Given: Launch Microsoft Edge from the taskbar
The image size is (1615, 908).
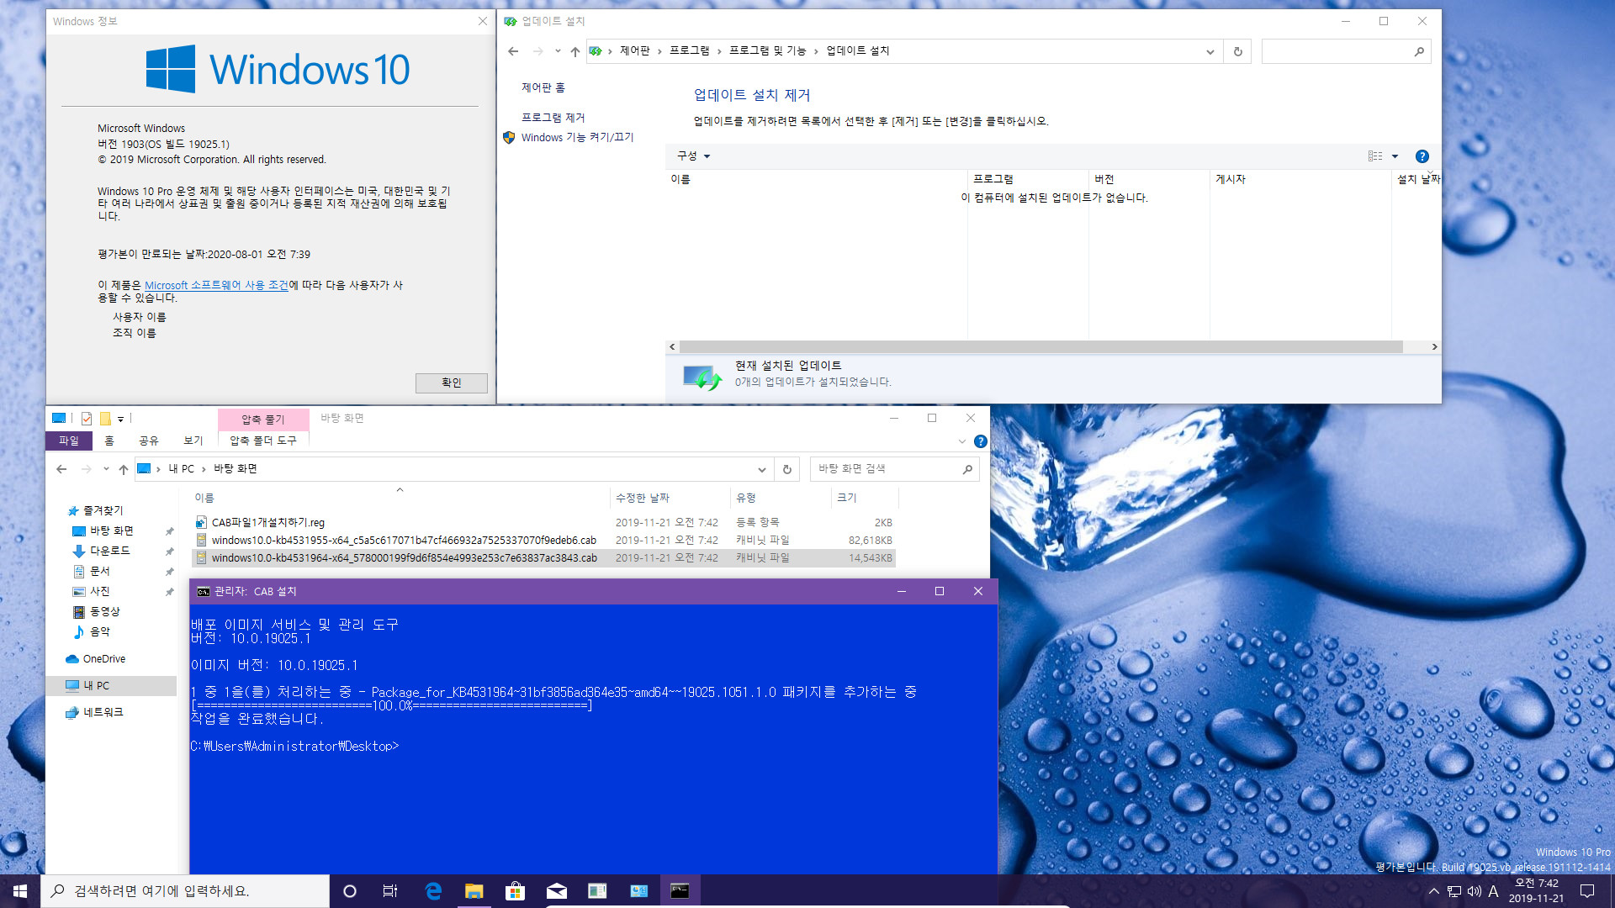Looking at the screenshot, I should tap(433, 891).
